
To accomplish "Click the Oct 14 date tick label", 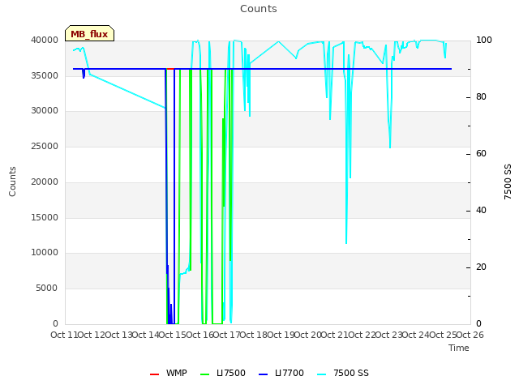I will click(x=145, y=335).
